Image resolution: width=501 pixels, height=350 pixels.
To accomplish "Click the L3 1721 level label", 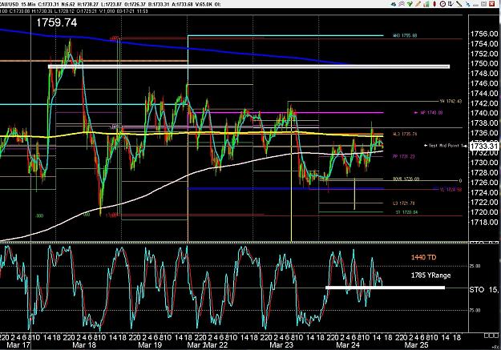I will click(x=403, y=203).
